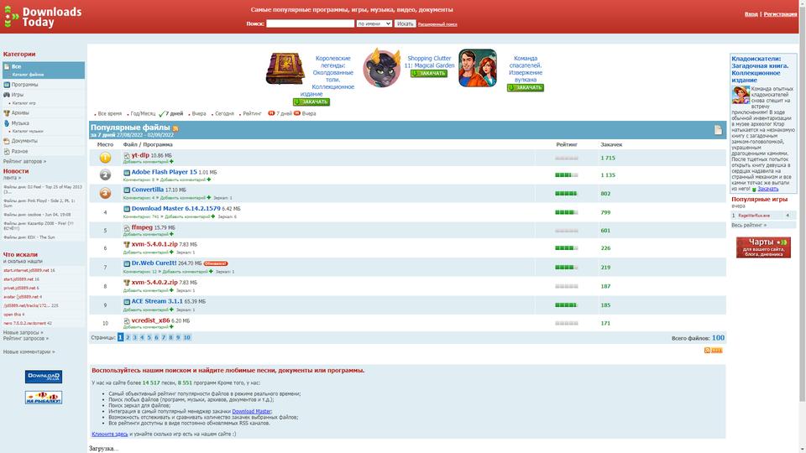The width and height of the screenshot is (806, 453).
Task: Click bronze third-place medal icon
Action: [105, 193]
